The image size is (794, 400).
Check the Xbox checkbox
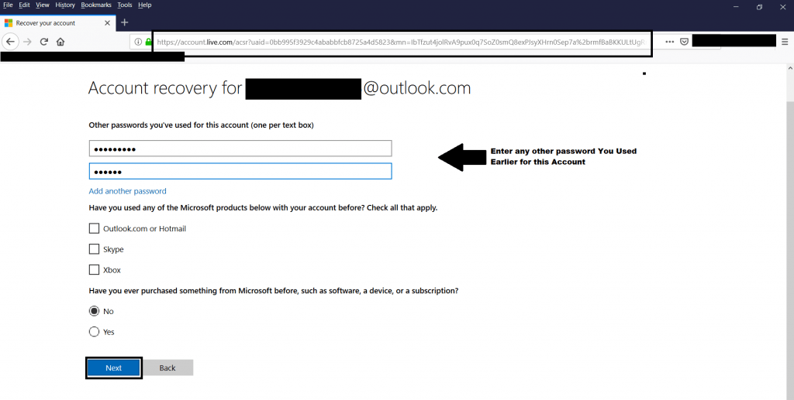pos(94,270)
